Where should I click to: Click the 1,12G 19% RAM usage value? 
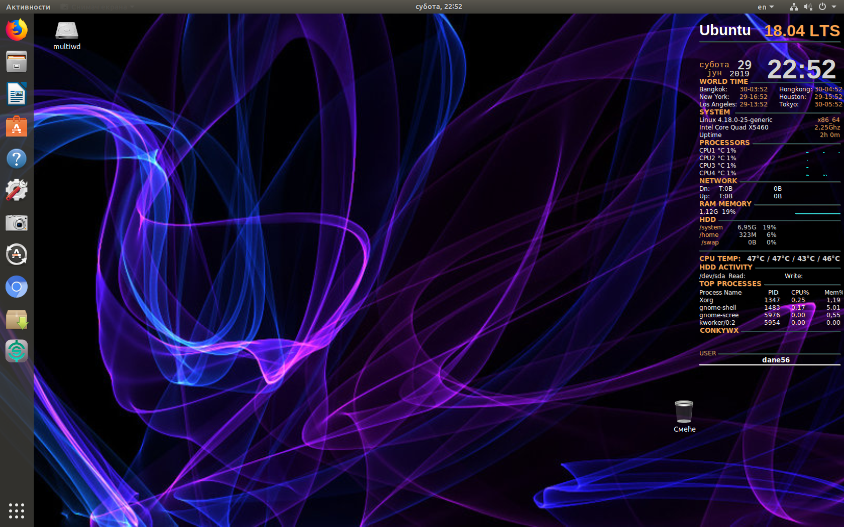pos(717,212)
